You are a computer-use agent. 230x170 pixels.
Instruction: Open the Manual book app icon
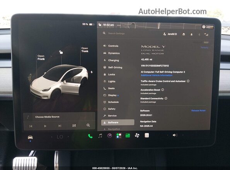(x=147, y=135)
